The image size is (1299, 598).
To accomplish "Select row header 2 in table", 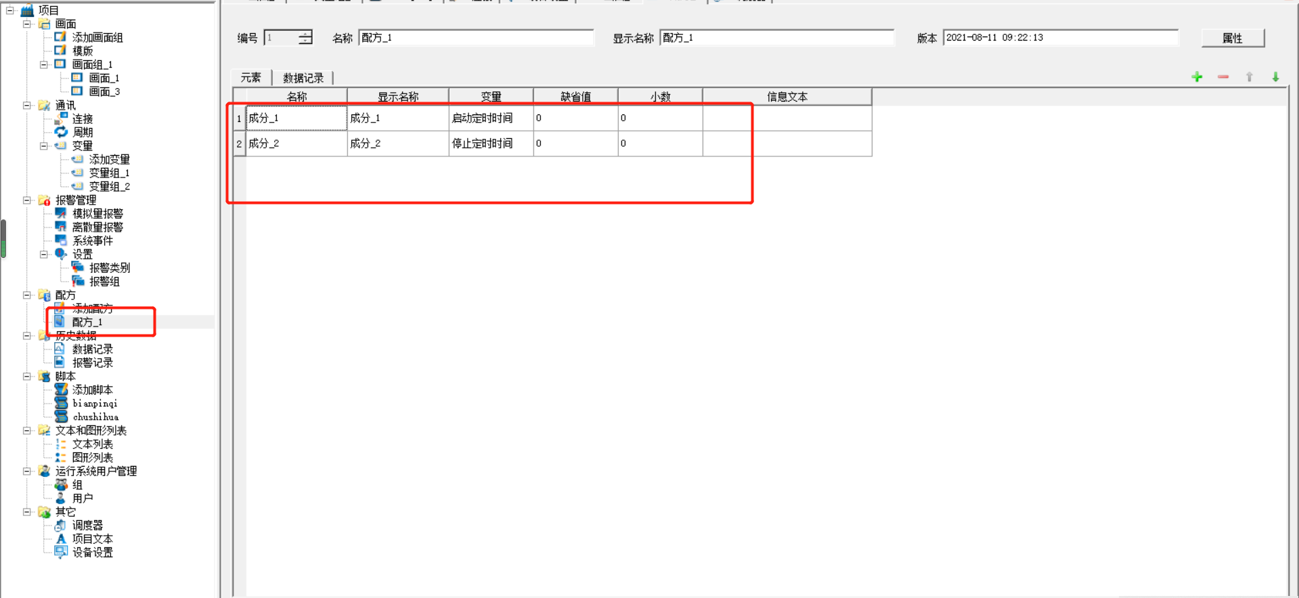I will pos(239,144).
